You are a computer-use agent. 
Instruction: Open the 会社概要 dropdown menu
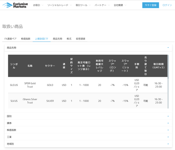click(120, 5)
